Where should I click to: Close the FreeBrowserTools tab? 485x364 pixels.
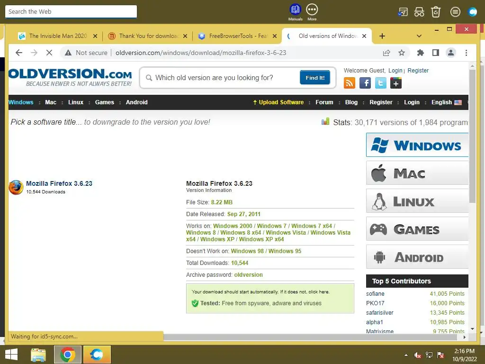[x=274, y=36]
